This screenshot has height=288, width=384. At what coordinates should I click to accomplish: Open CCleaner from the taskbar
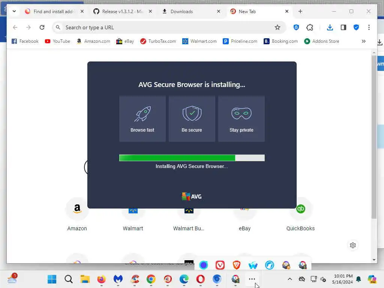coord(135,279)
